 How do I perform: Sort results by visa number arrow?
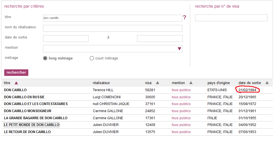coord(157,83)
